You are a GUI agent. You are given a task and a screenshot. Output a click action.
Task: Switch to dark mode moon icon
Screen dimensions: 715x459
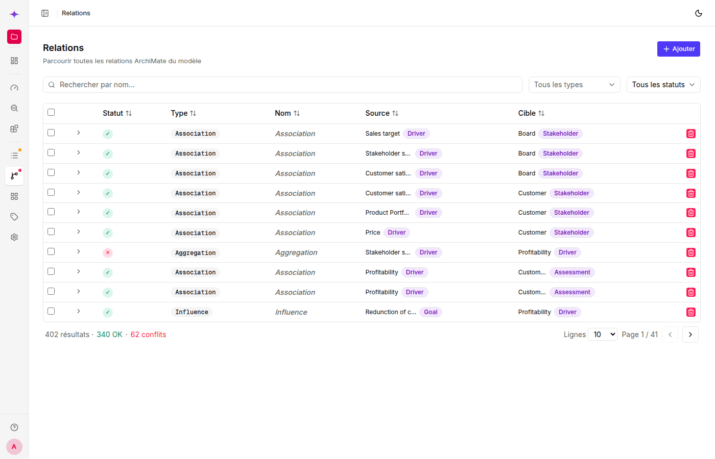[x=699, y=13]
